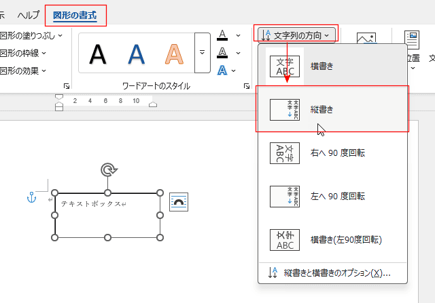Open the 文字列の方向 dropdown

(x=296, y=35)
